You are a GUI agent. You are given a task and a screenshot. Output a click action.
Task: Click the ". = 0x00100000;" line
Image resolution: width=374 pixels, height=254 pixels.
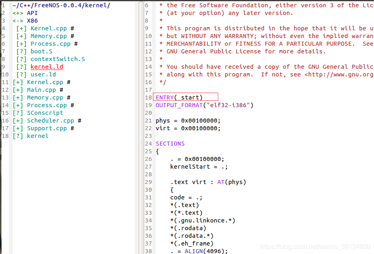click(x=197, y=159)
